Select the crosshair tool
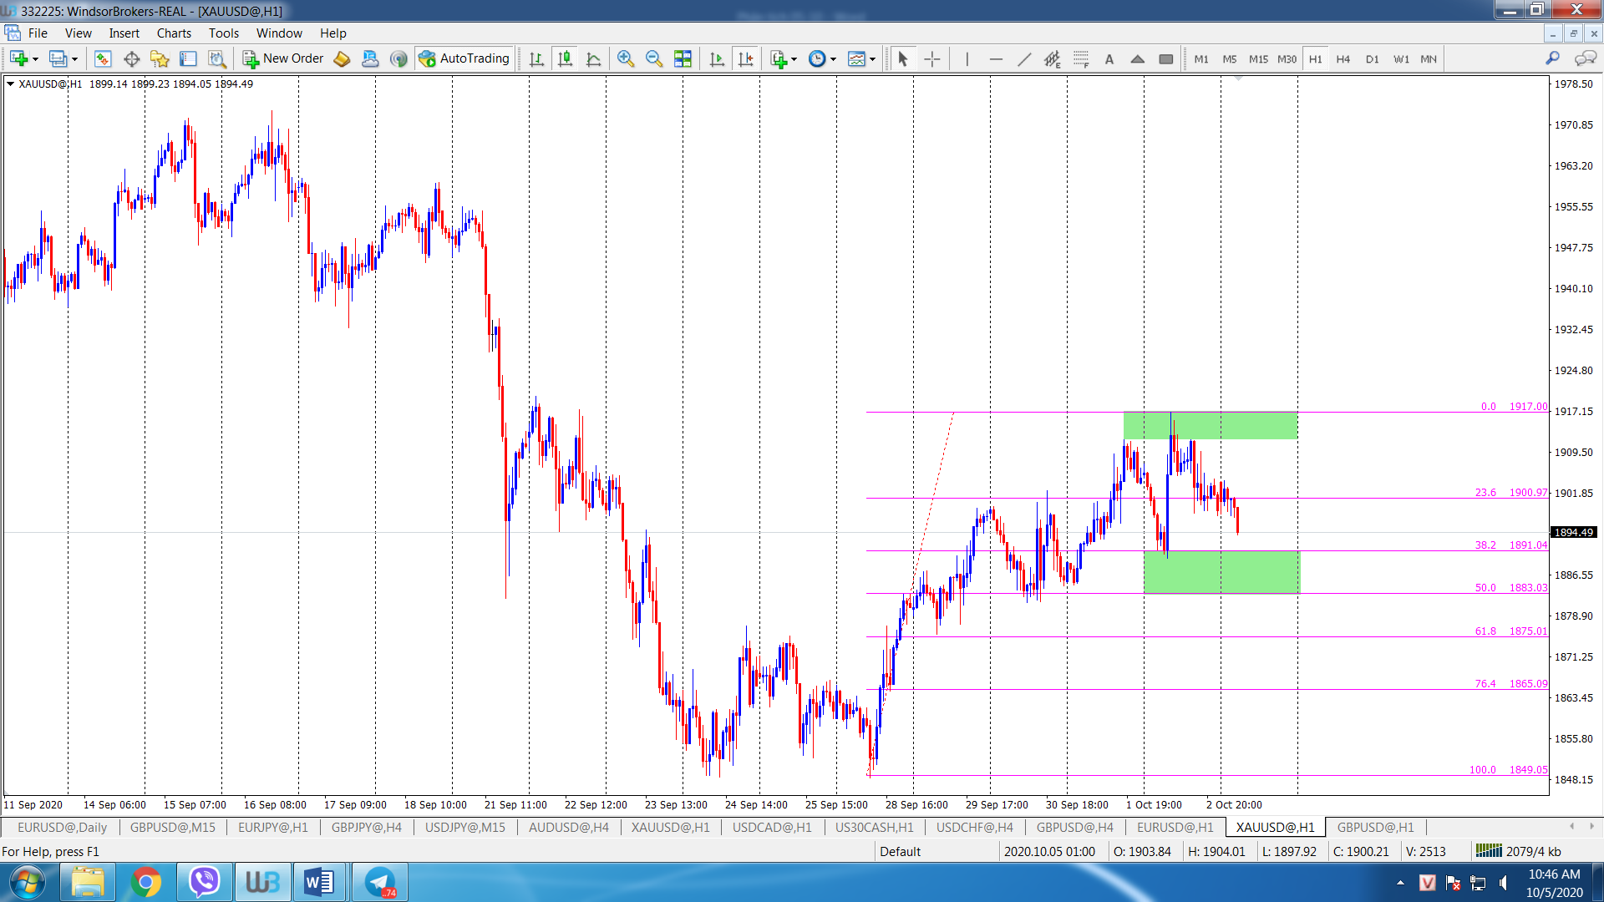The height and width of the screenshot is (902, 1604). pyautogui.click(x=931, y=58)
